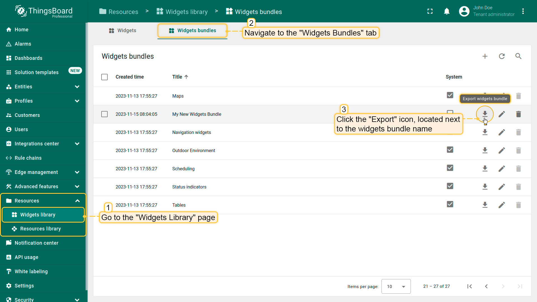Toggle fullscreen mode icon
This screenshot has width=537, height=302.
point(430,11)
